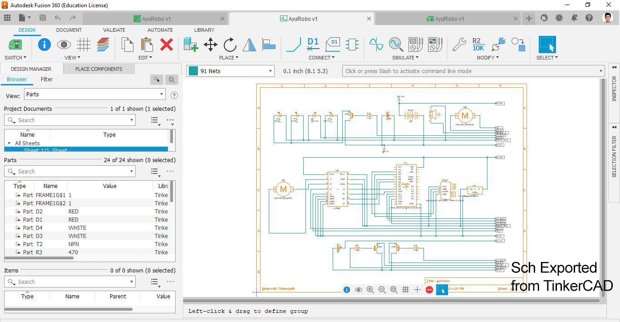Screen dimensions: 620x322
Task: Activate the Net wire drawing tool
Action: [294, 45]
